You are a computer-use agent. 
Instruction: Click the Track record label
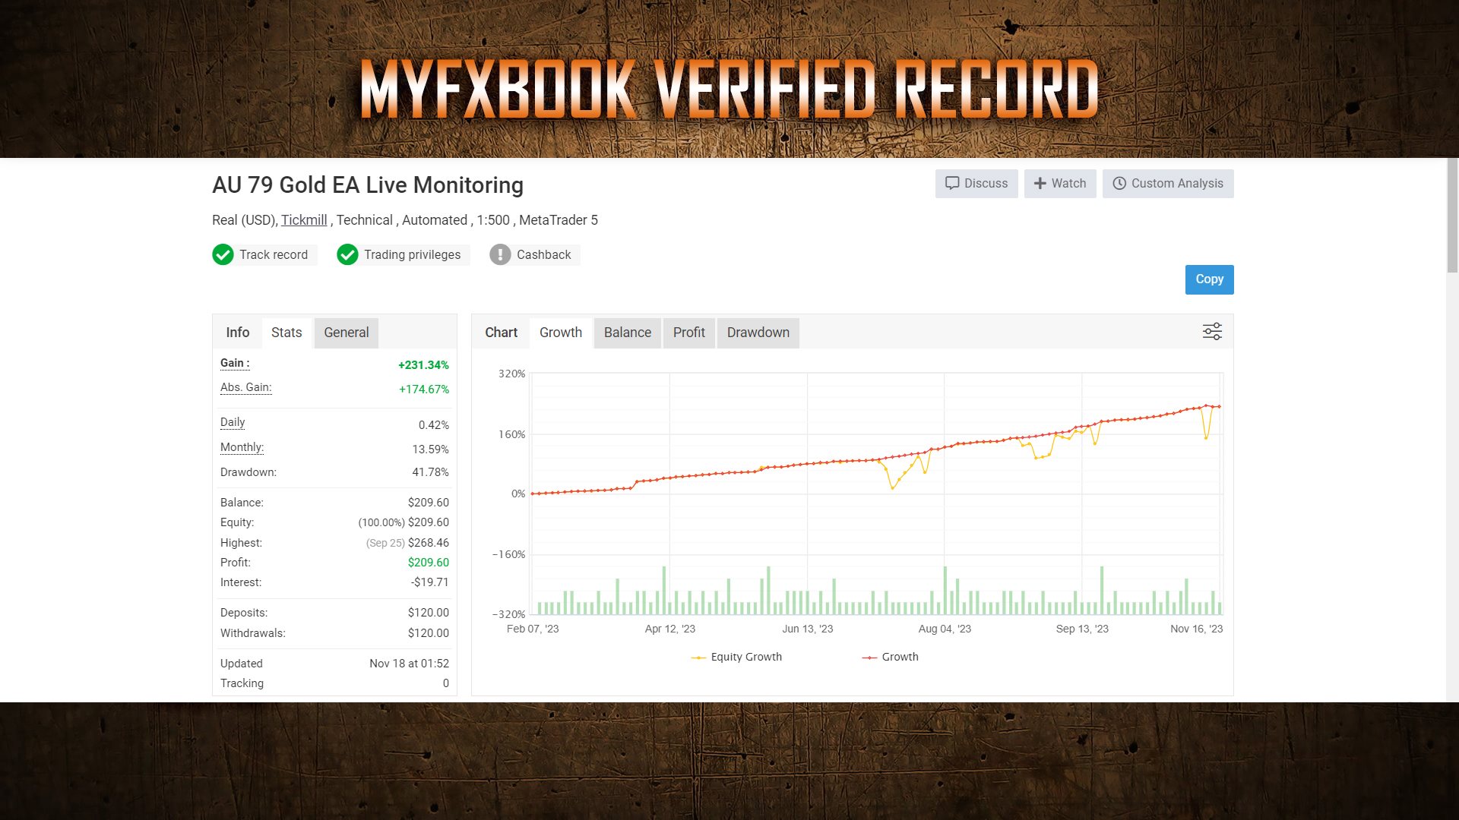click(x=274, y=255)
